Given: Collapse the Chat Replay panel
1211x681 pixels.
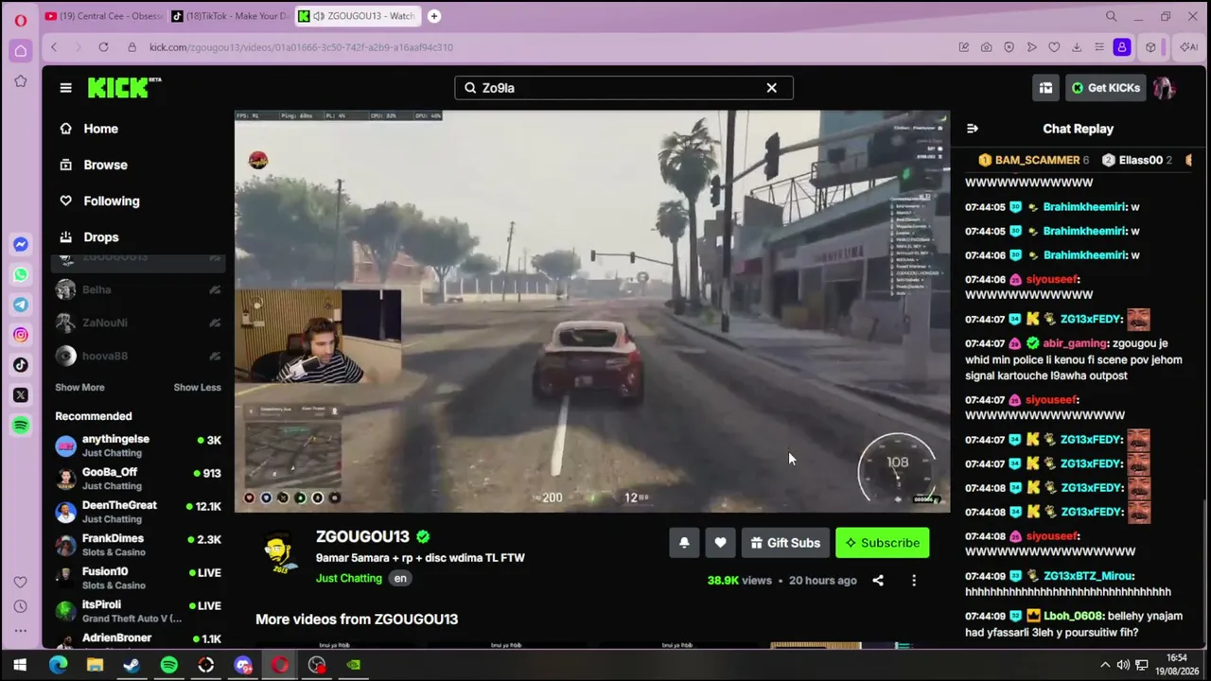Looking at the screenshot, I should [972, 129].
